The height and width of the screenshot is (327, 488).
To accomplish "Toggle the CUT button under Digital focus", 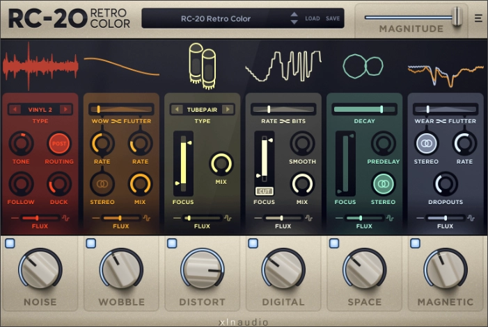I will (265, 191).
